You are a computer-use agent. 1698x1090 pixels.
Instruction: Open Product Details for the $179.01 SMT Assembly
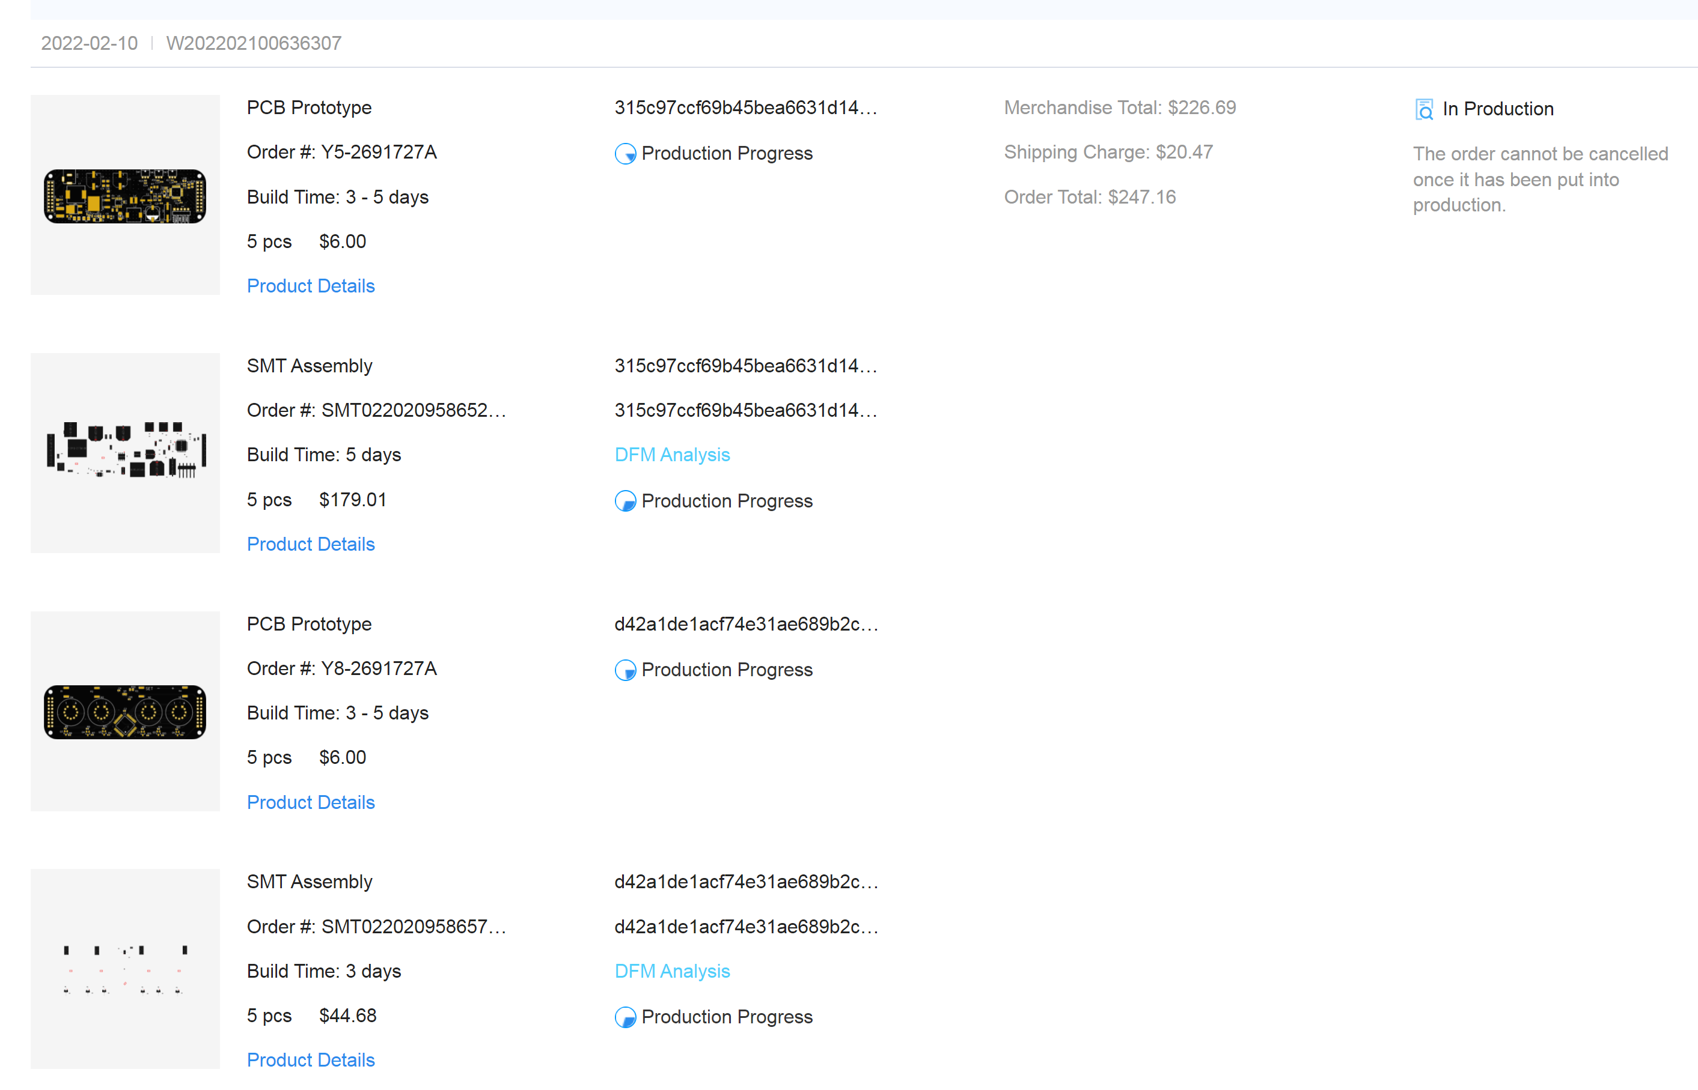click(x=310, y=544)
